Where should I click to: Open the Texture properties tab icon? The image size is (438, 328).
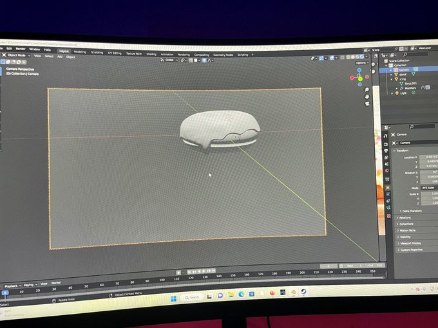point(389,216)
